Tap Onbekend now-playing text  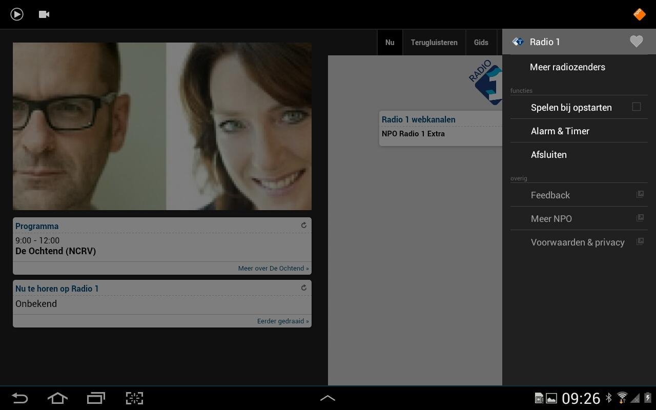point(36,303)
